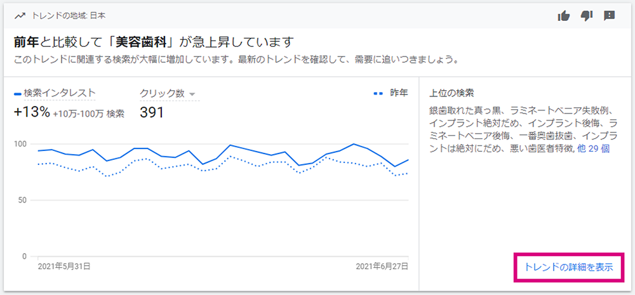The image size is (635, 295).
Task: Click the +13% search interest value
Action: 32,113
